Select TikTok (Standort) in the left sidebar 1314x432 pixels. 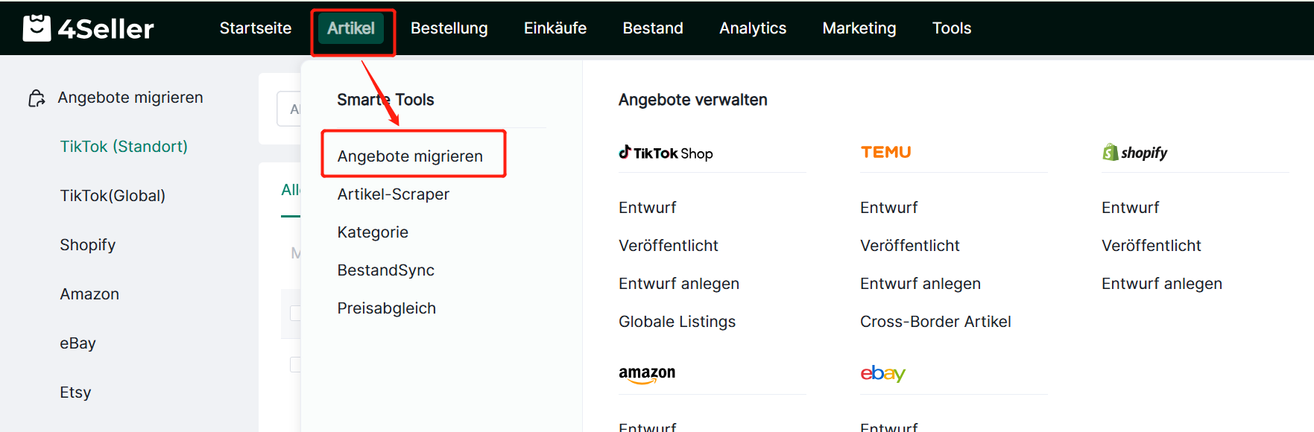(x=124, y=147)
